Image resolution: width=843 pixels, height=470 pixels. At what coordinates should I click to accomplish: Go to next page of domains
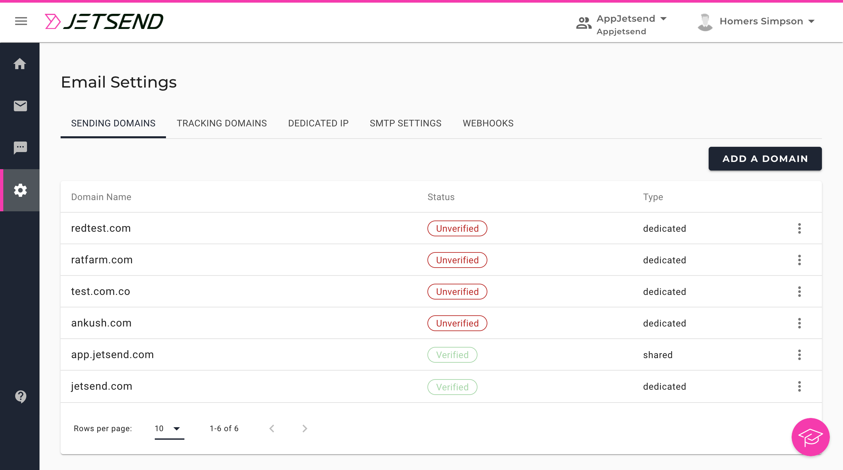coord(305,429)
